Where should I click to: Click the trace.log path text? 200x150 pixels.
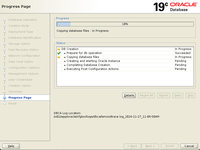106,117
